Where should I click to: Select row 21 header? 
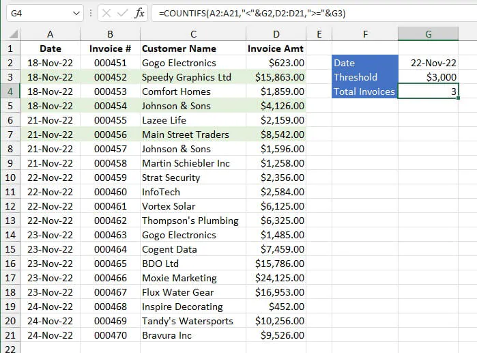10,335
